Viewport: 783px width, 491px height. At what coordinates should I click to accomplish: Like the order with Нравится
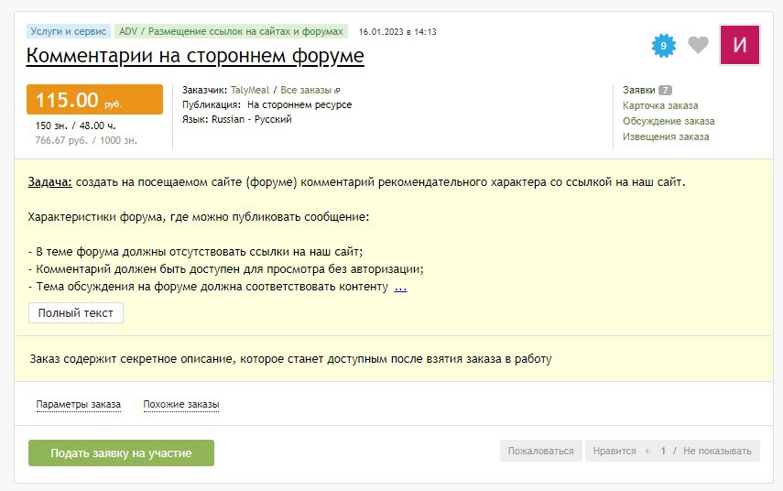point(614,451)
